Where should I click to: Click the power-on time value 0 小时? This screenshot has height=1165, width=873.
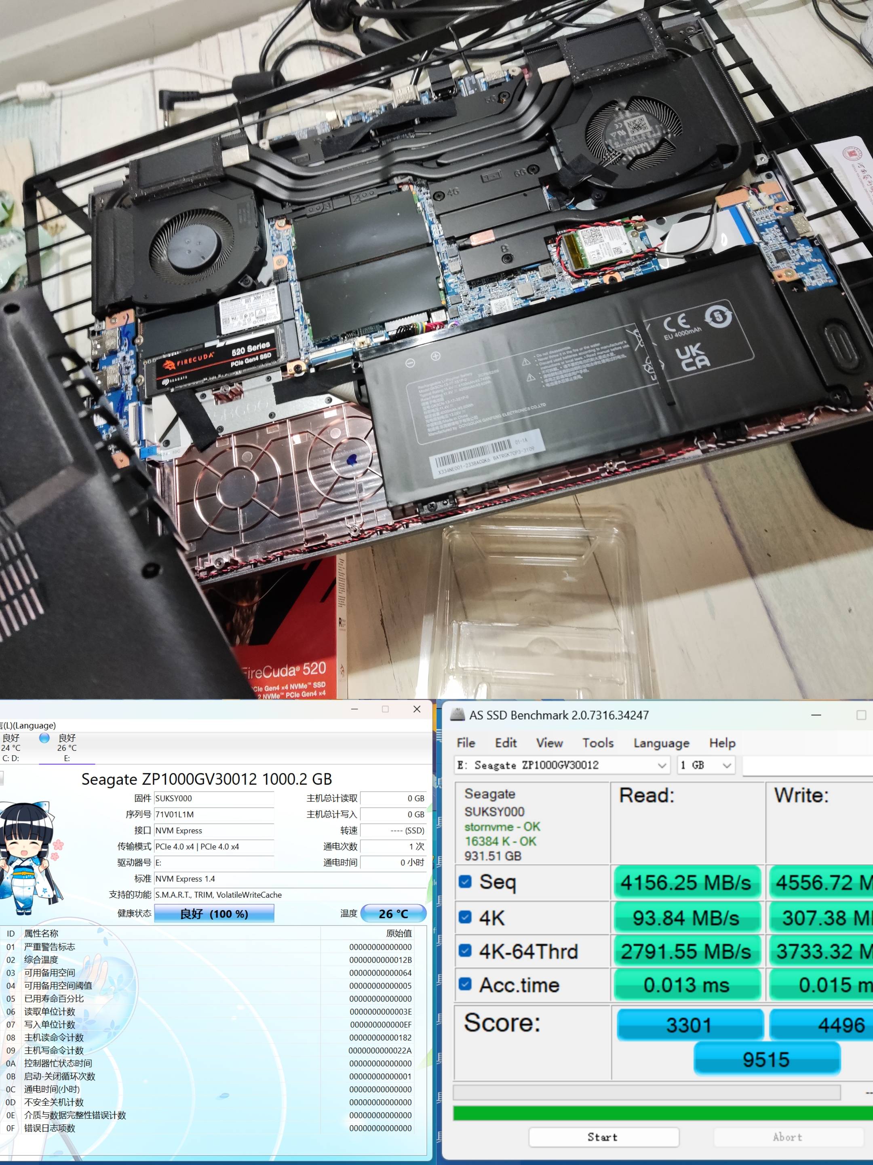tap(393, 862)
